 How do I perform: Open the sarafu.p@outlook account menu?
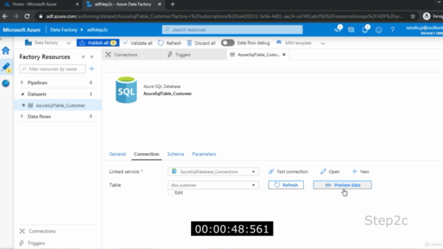424,30
